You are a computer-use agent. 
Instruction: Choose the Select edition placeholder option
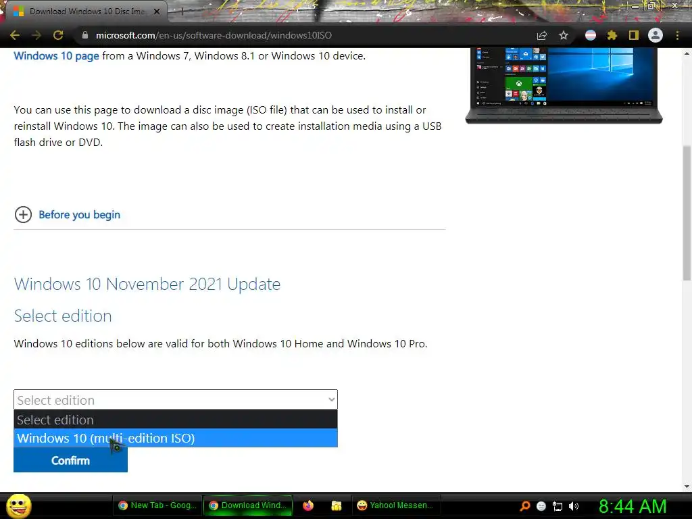176,420
